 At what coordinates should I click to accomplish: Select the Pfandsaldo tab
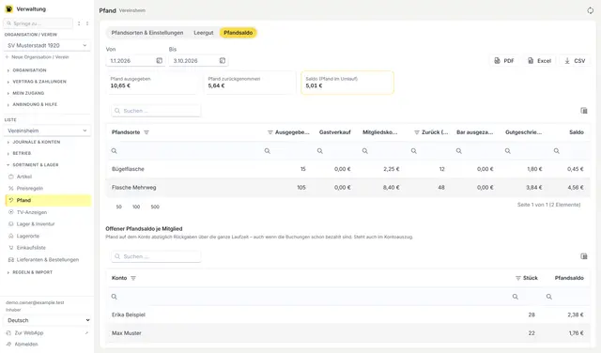click(x=238, y=33)
